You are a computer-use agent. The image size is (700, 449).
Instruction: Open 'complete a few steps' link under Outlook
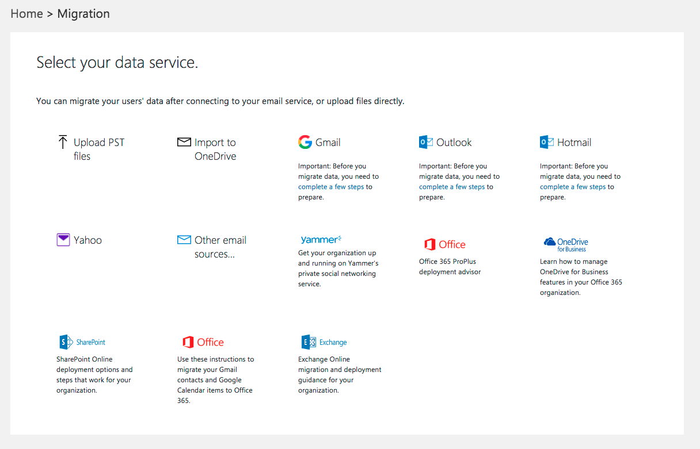click(x=452, y=187)
